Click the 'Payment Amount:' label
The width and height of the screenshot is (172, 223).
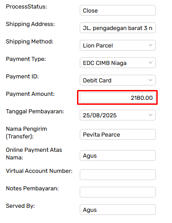(30, 94)
